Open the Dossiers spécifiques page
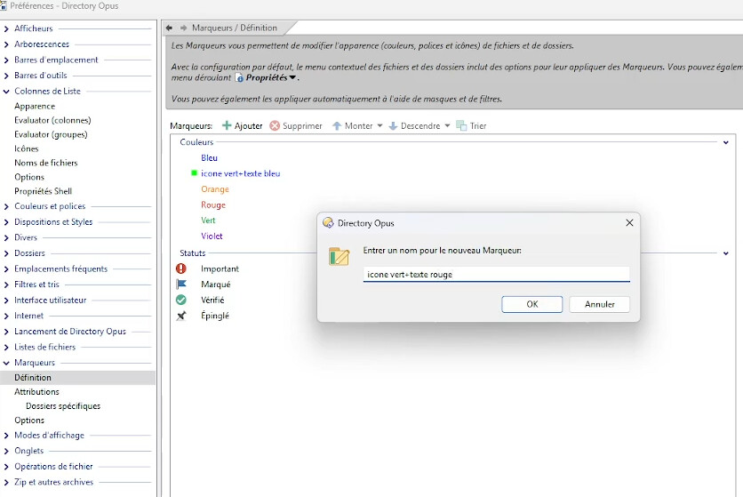 point(63,406)
